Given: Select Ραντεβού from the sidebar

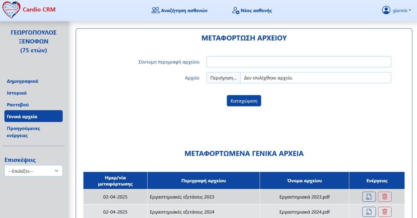Looking at the screenshot, I should (18, 105).
